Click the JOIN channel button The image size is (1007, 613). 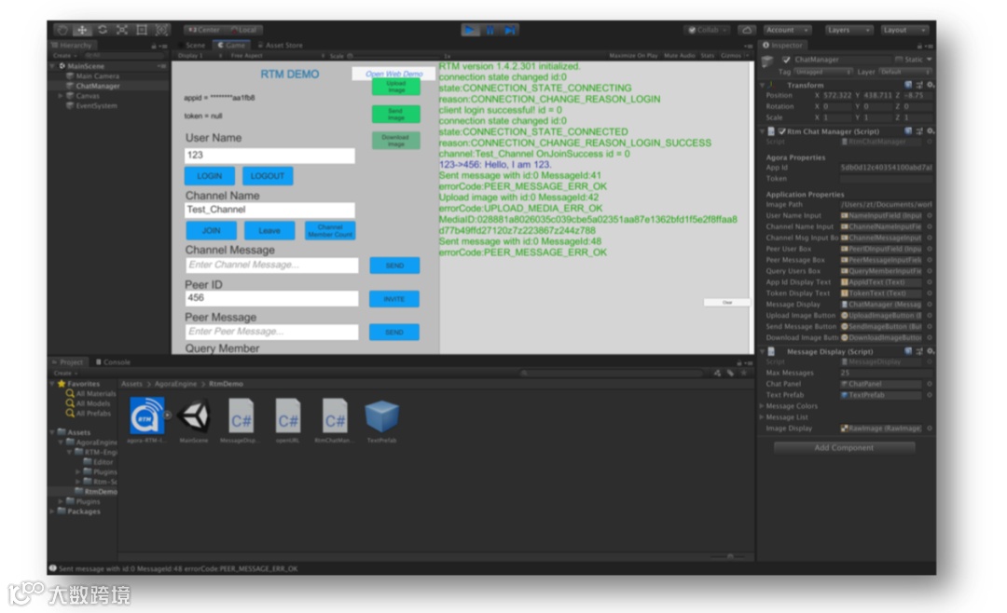click(x=212, y=230)
